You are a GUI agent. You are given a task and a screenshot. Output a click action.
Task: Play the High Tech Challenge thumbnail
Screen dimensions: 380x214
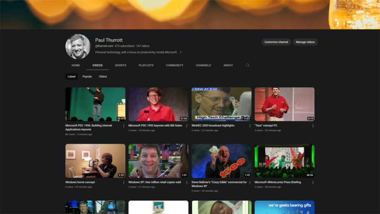tap(222, 104)
